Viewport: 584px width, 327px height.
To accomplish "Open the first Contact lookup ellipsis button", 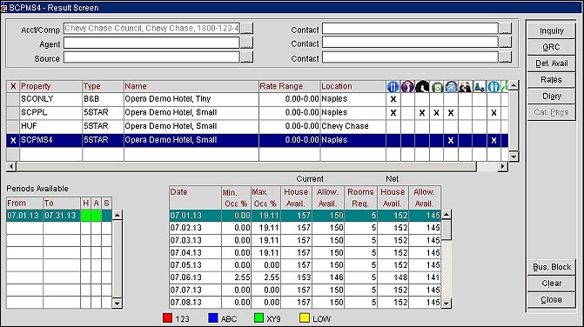I will click(506, 29).
